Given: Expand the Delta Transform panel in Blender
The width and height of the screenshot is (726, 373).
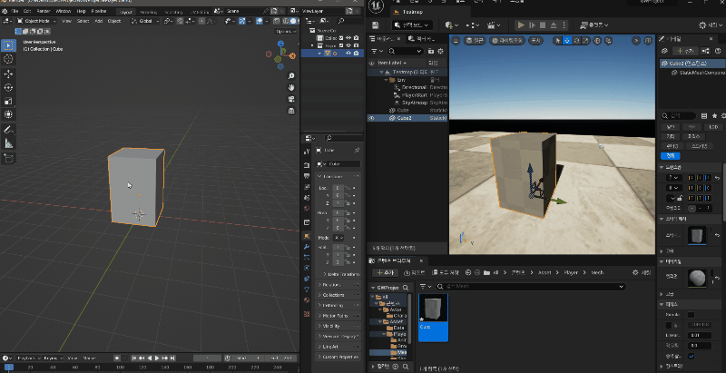Looking at the screenshot, I should (x=340, y=274).
